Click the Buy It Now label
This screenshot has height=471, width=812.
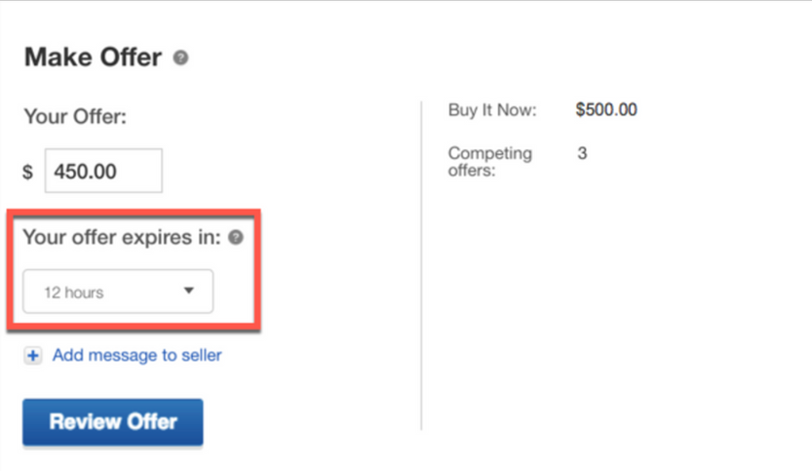[492, 110]
